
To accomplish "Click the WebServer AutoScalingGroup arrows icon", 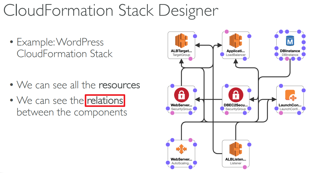I will coord(181,150).
